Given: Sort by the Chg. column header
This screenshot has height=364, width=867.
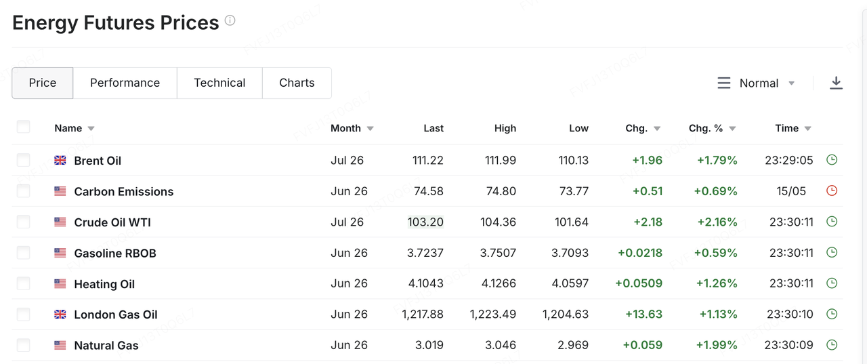Looking at the screenshot, I should [643, 128].
